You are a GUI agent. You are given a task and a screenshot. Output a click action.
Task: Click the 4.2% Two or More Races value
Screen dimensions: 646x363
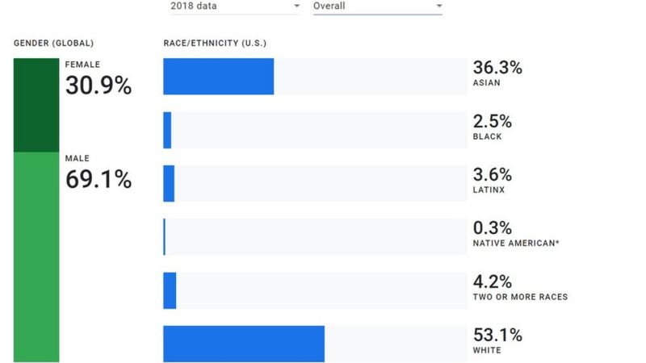[493, 282]
